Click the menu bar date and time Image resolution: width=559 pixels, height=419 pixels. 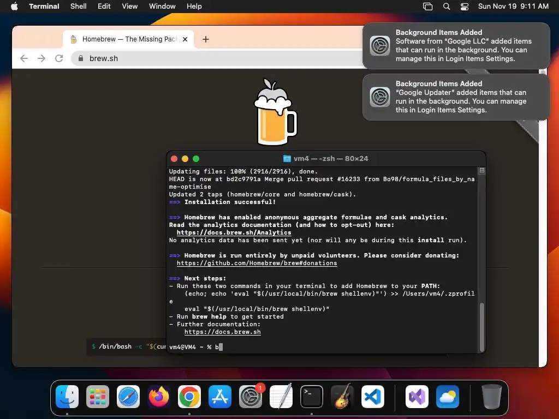513,7
